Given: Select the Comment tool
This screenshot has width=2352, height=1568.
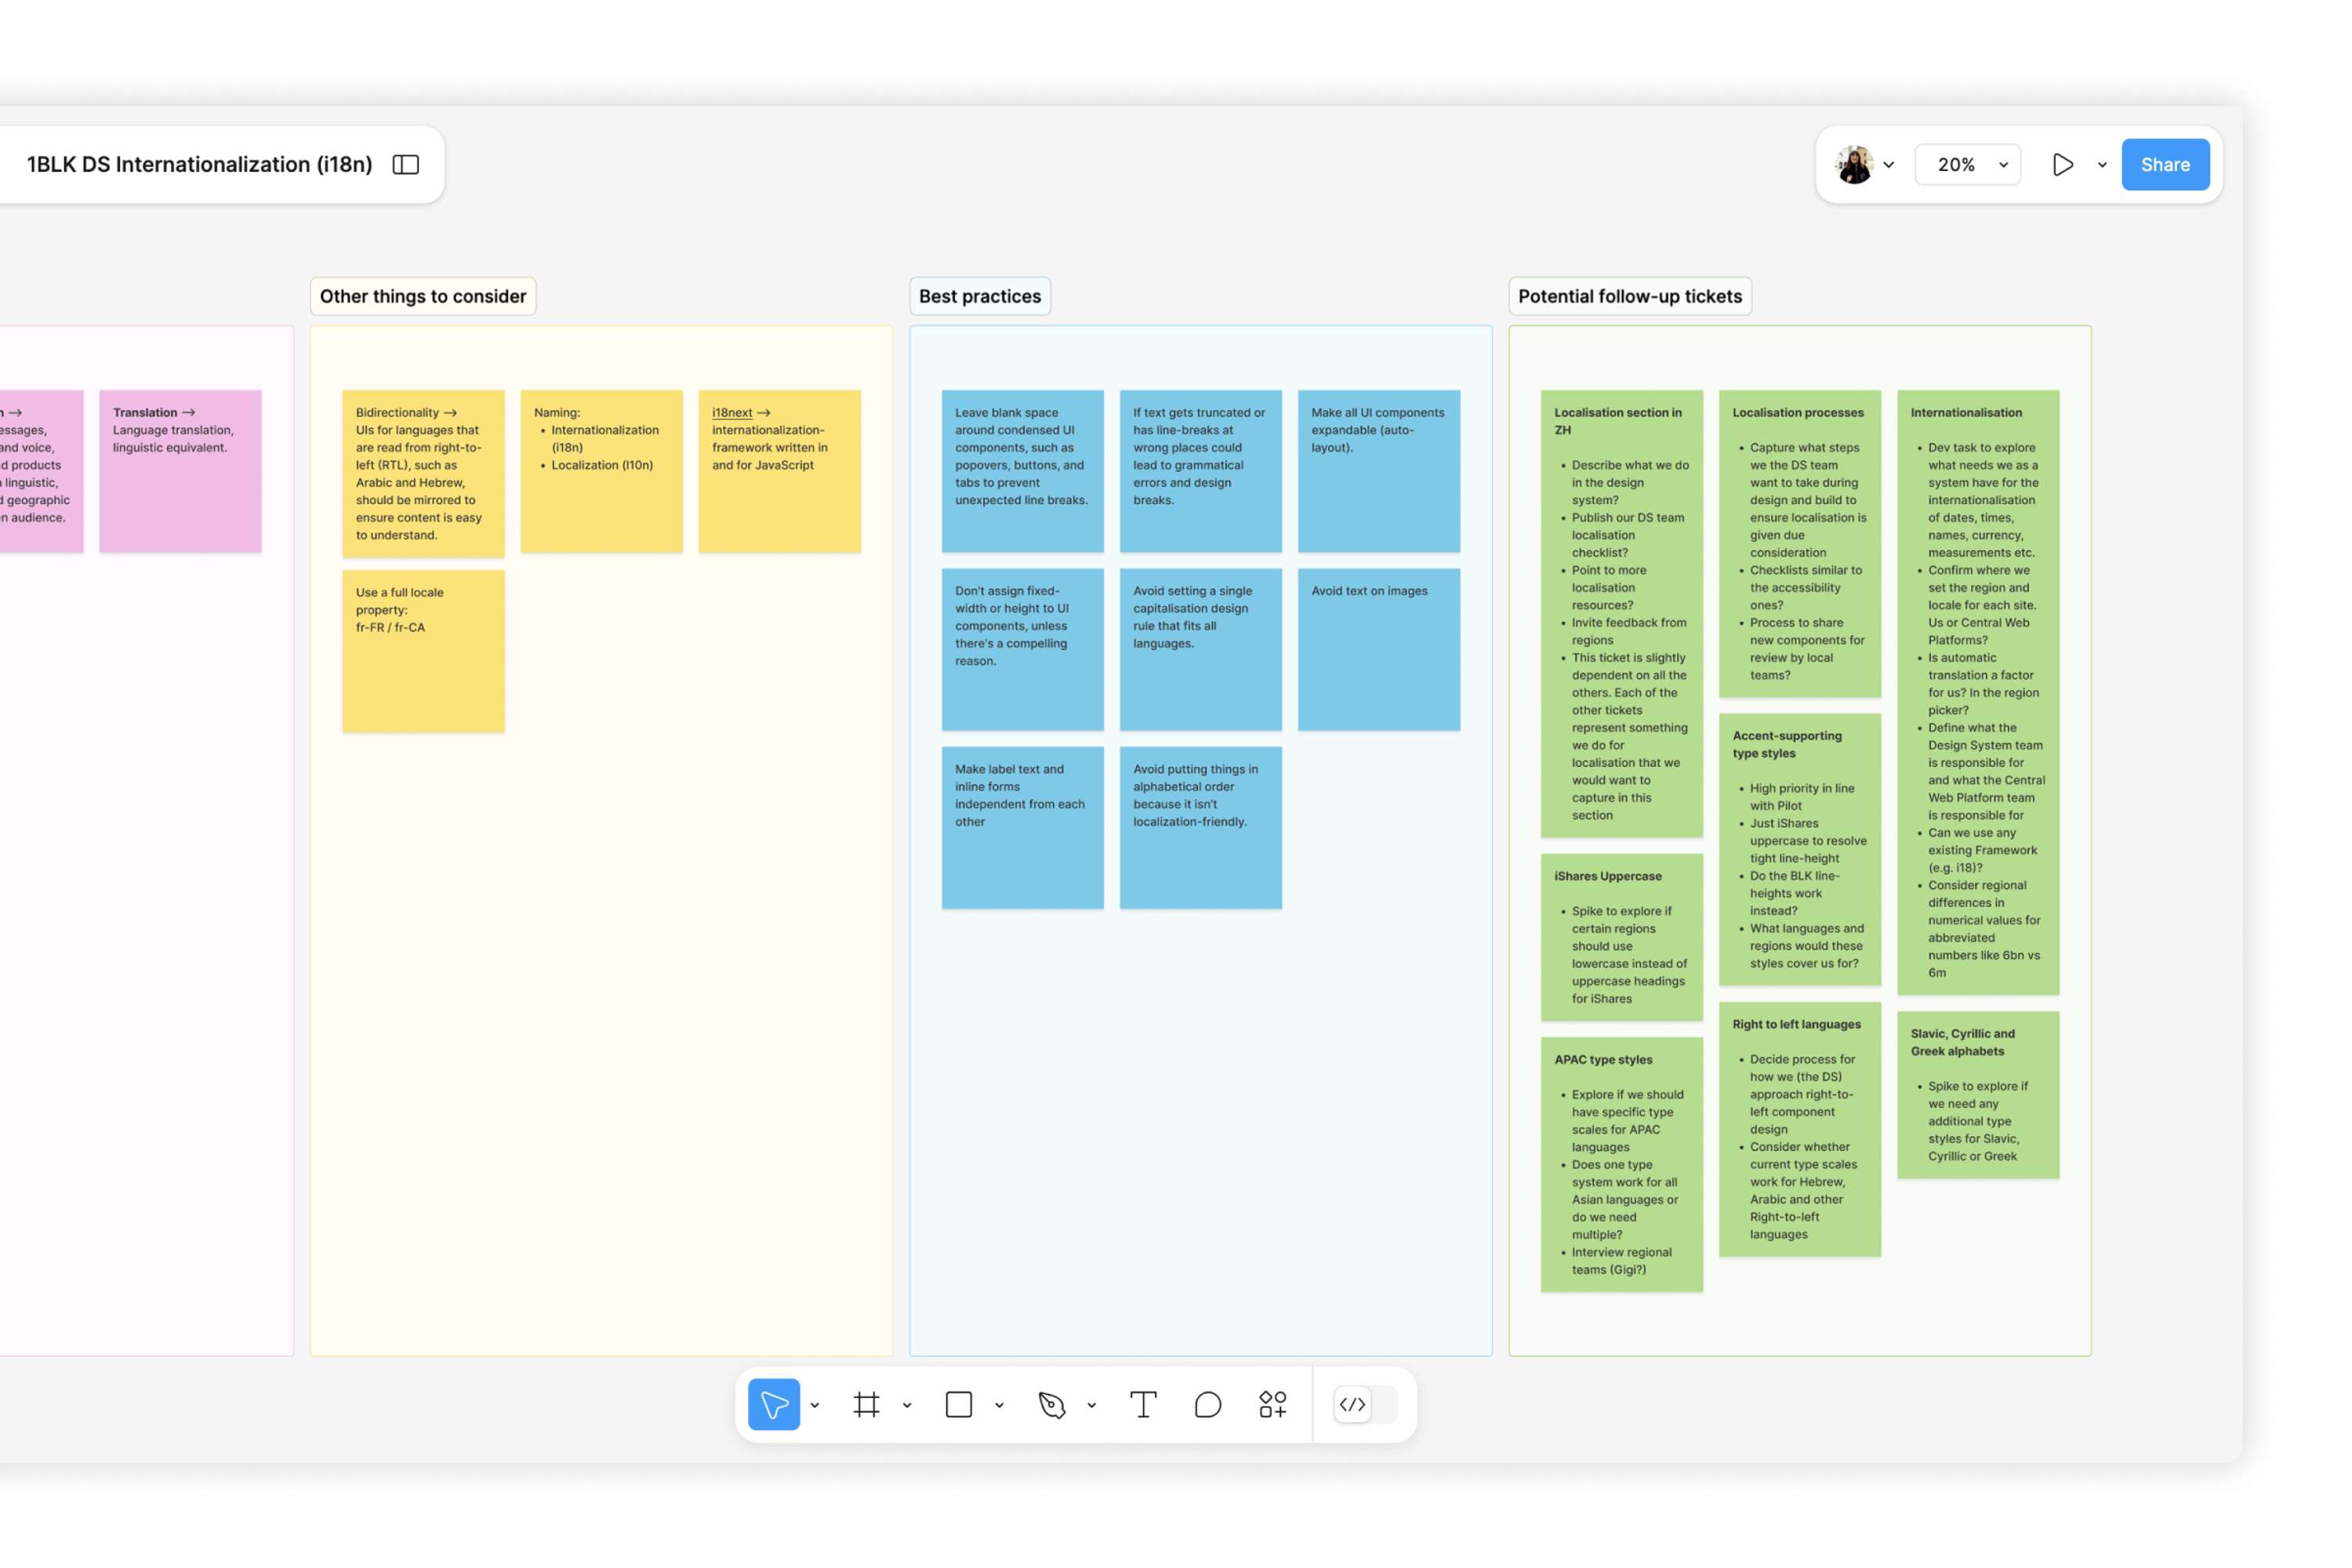Looking at the screenshot, I should [1207, 1404].
